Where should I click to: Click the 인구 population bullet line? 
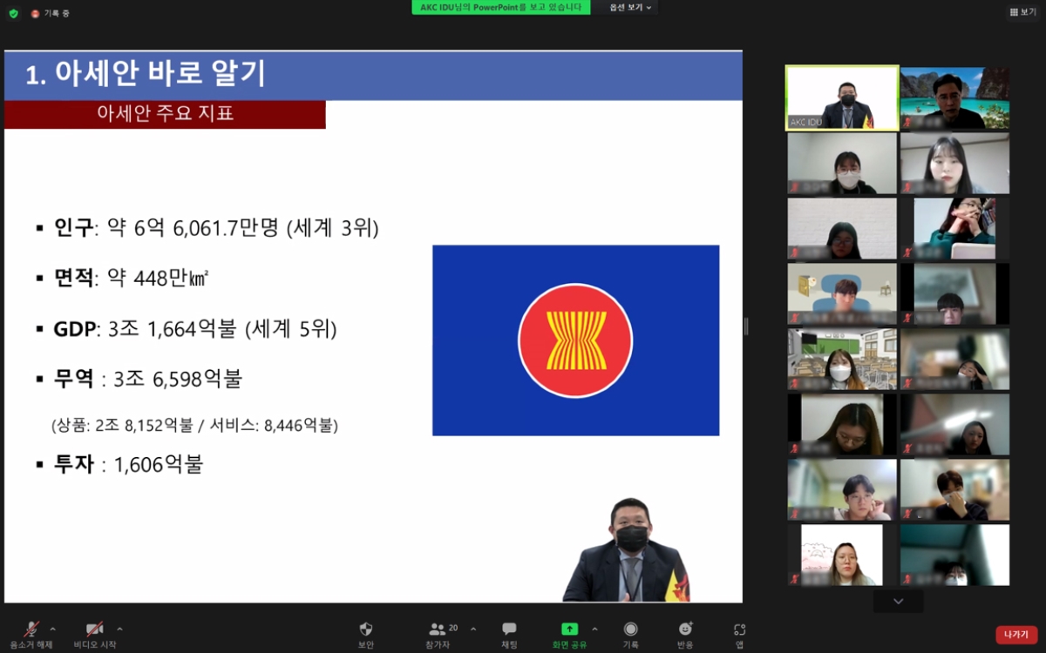[207, 228]
